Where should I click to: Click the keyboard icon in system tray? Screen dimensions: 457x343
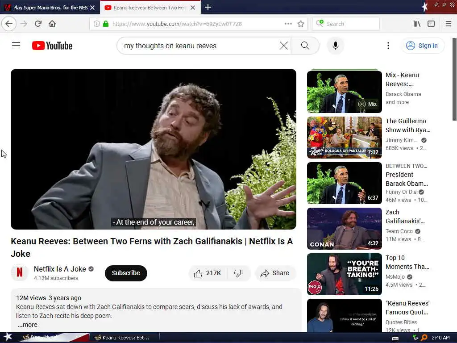tap(395, 339)
